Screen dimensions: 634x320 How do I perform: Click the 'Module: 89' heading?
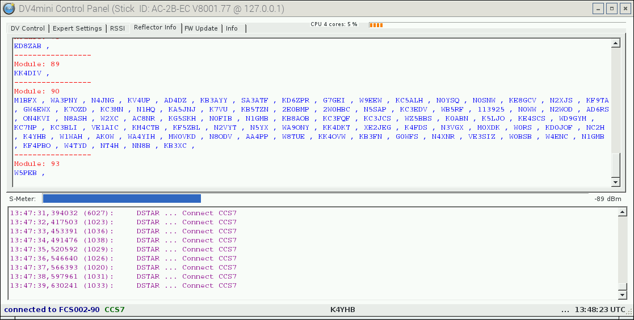(37, 64)
